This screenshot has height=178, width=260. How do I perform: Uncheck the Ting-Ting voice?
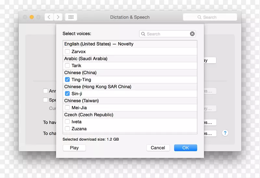[x=67, y=79]
